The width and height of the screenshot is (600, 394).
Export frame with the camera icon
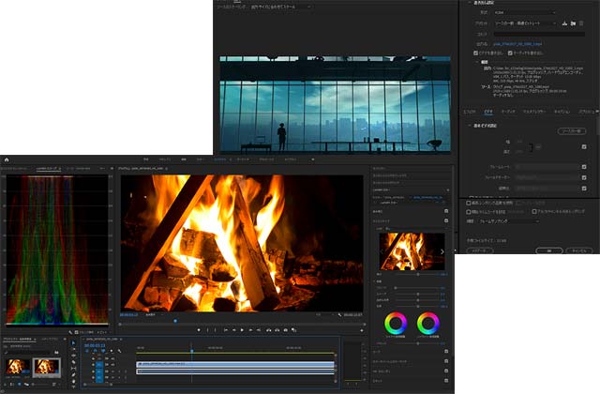pyautogui.click(x=285, y=330)
